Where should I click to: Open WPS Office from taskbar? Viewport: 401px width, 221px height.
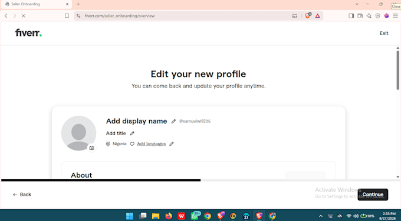coord(181,216)
